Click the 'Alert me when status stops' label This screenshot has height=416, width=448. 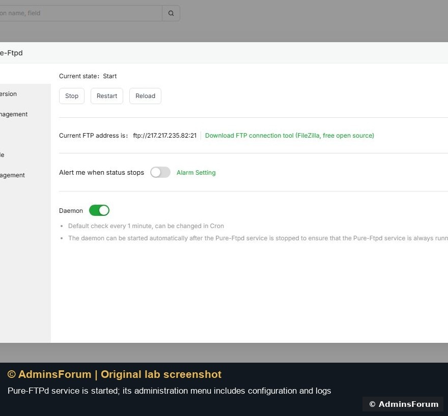(x=101, y=173)
